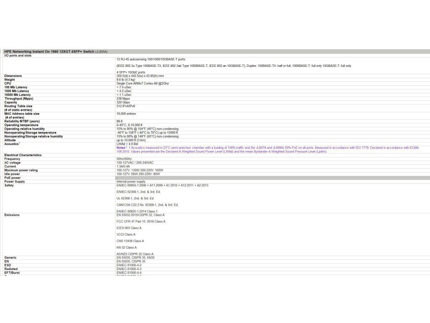Click the 'EN/IEC 61000-4-3' Radiated value

[129, 269]
